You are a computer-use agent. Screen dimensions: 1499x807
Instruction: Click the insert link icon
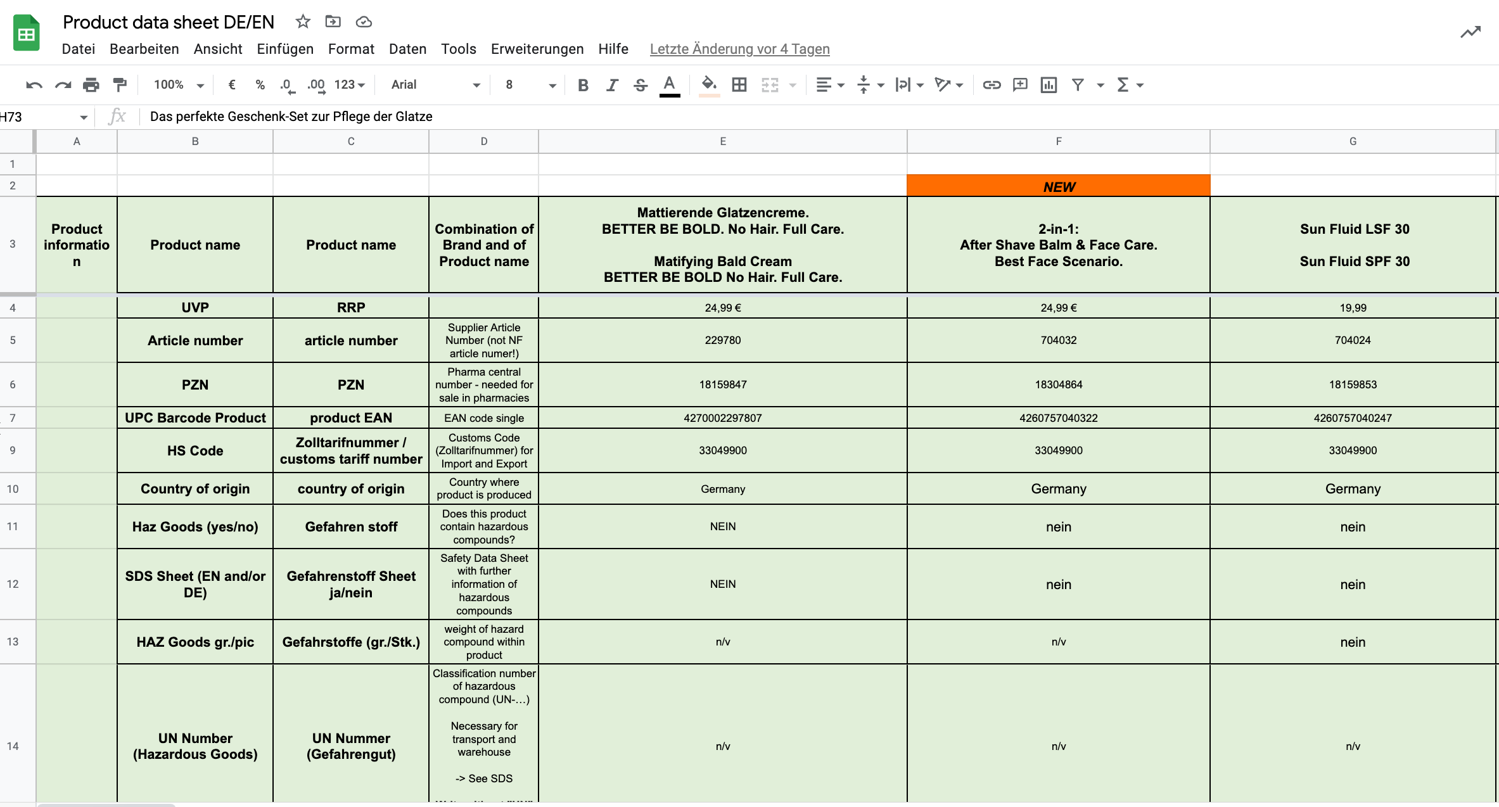(992, 85)
